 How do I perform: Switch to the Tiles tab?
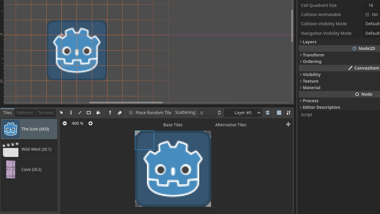(x=7, y=113)
